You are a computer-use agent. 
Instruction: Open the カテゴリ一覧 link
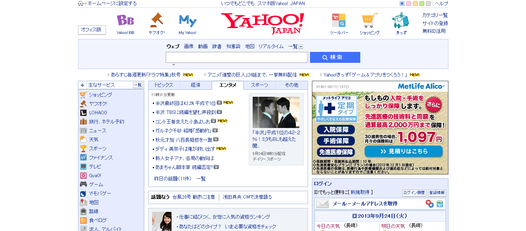[x=435, y=15]
